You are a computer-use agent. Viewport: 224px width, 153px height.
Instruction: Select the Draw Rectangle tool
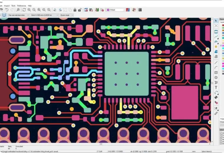point(216,73)
